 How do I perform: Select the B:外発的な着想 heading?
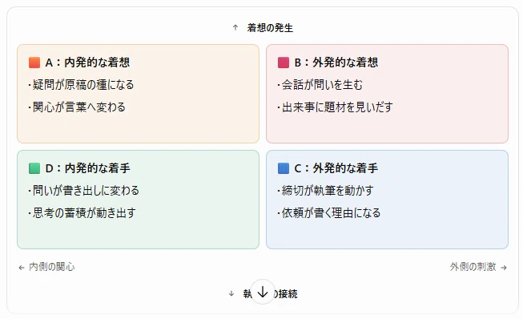[336, 63]
